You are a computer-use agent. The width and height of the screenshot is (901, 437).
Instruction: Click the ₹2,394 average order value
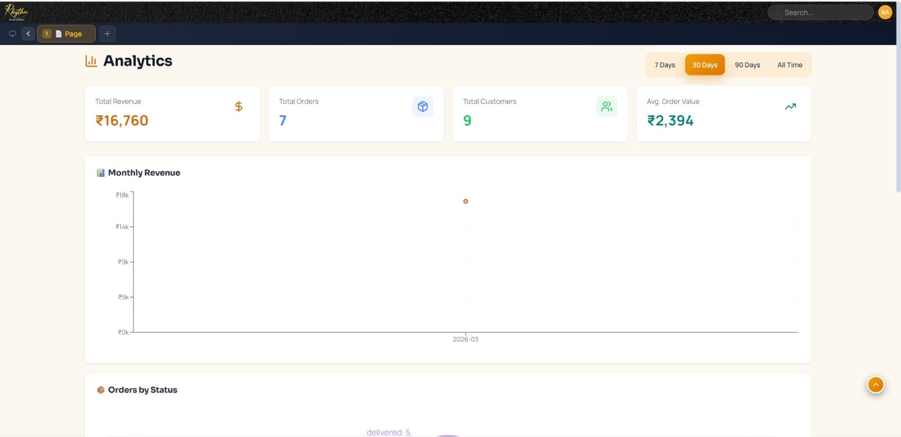pos(670,121)
